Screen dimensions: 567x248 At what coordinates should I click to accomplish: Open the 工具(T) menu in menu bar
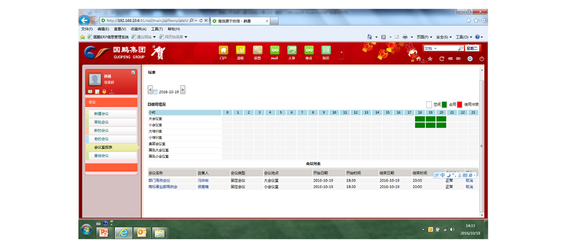coord(157,29)
